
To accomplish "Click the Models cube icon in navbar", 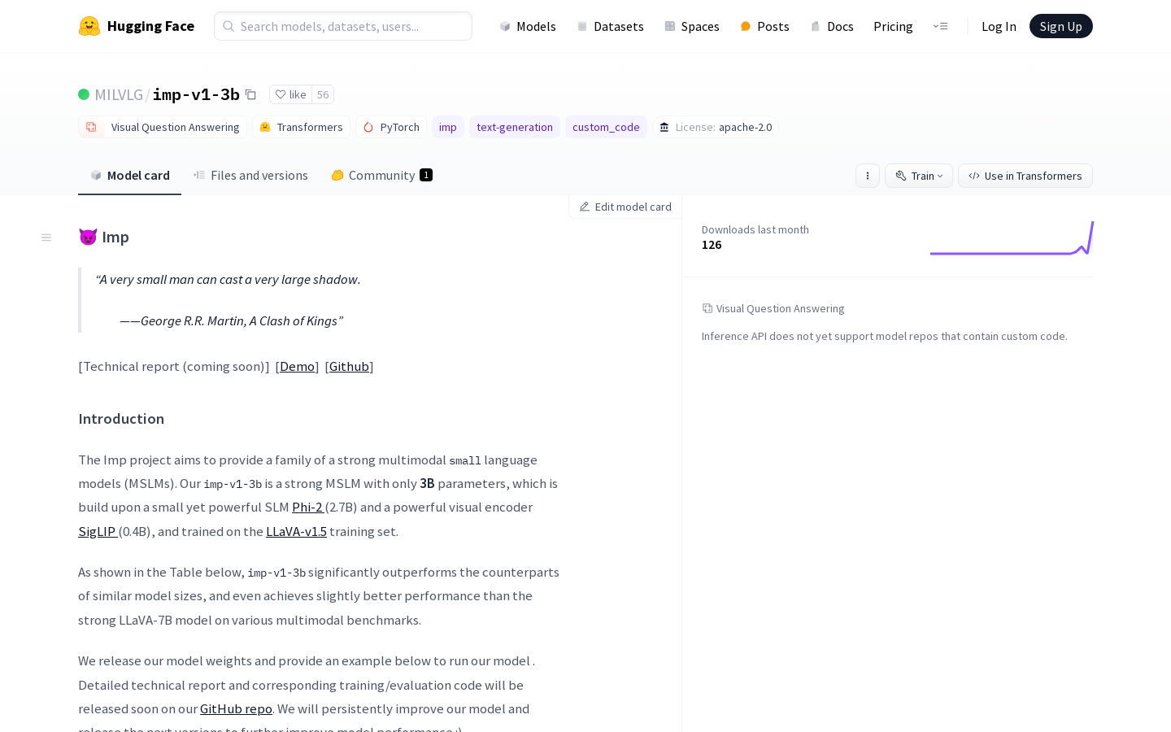I will click(505, 26).
